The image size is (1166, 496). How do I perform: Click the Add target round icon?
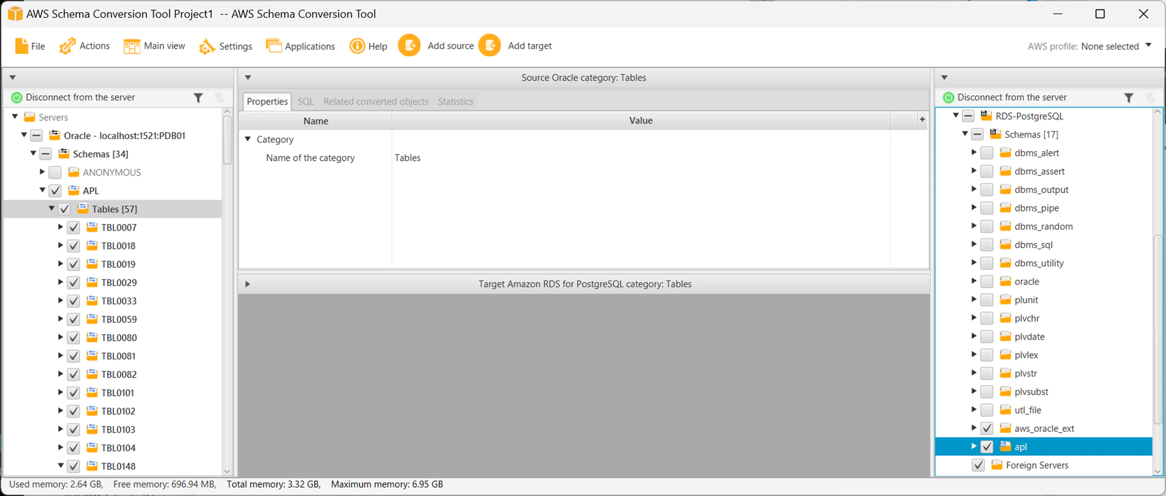pos(489,46)
